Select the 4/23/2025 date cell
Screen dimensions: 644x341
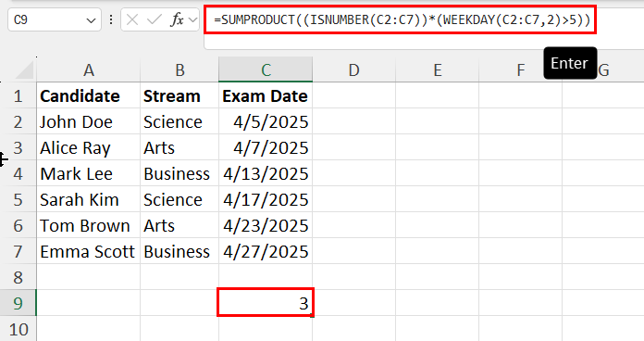266,225
